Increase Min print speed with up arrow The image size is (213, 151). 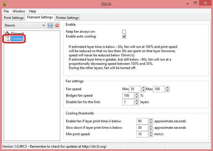coord(151,133)
